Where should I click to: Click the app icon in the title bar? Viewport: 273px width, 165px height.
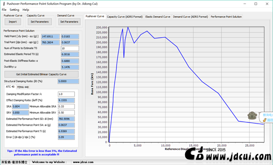tap(4, 4)
